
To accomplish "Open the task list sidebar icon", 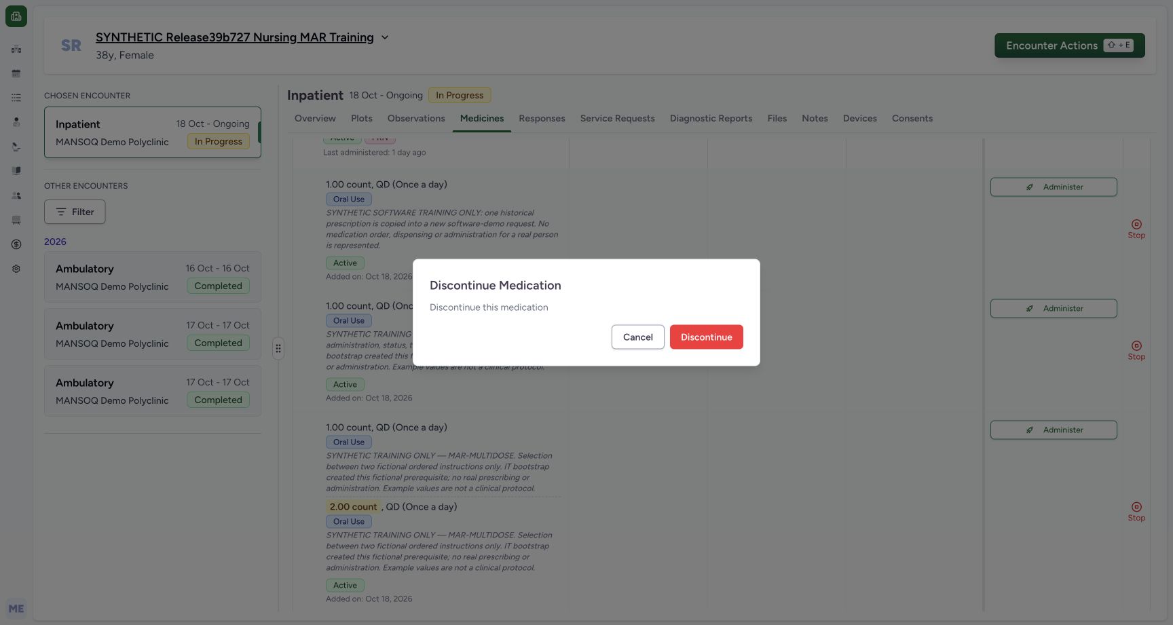I will [16, 98].
